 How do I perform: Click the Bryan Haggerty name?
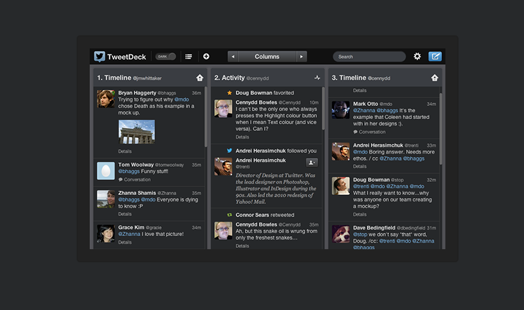(x=137, y=93)
